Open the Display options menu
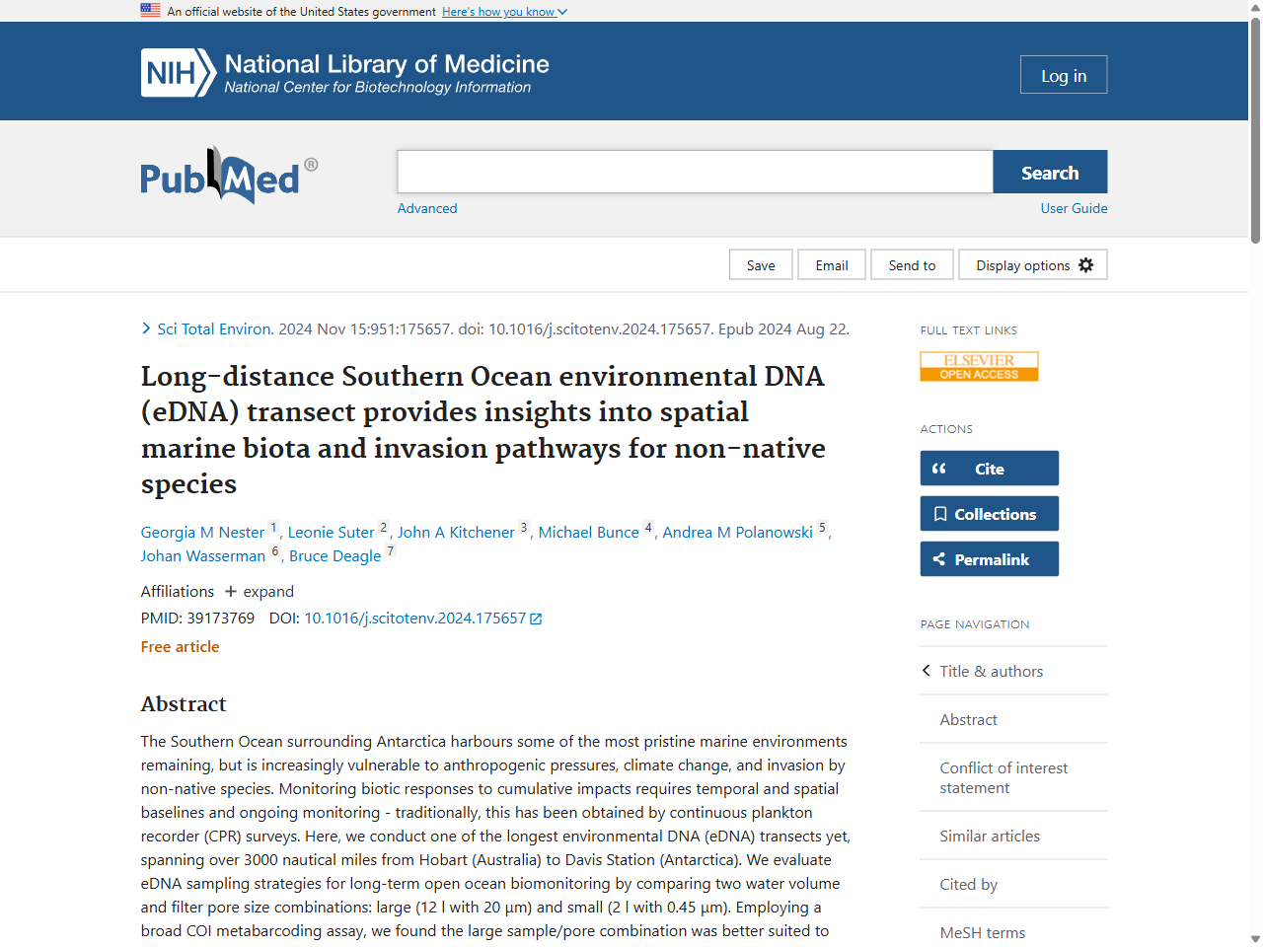This screenshot has height=947, width=1263. [x=1033, y=265]
